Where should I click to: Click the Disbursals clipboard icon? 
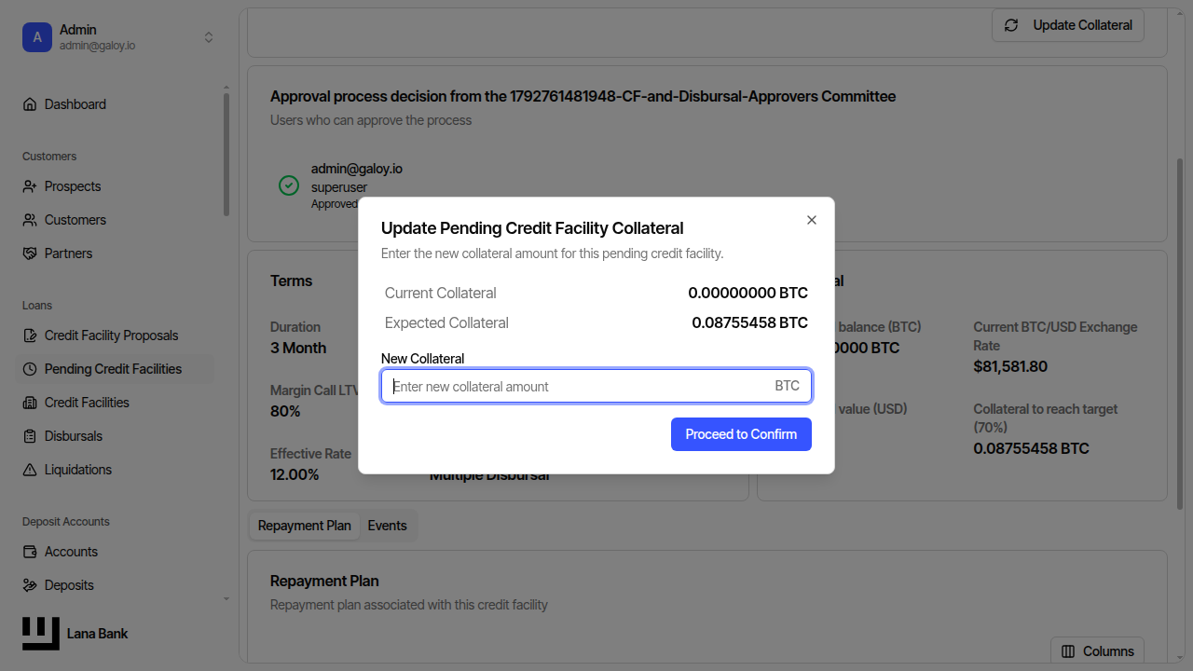coord(30,436)
